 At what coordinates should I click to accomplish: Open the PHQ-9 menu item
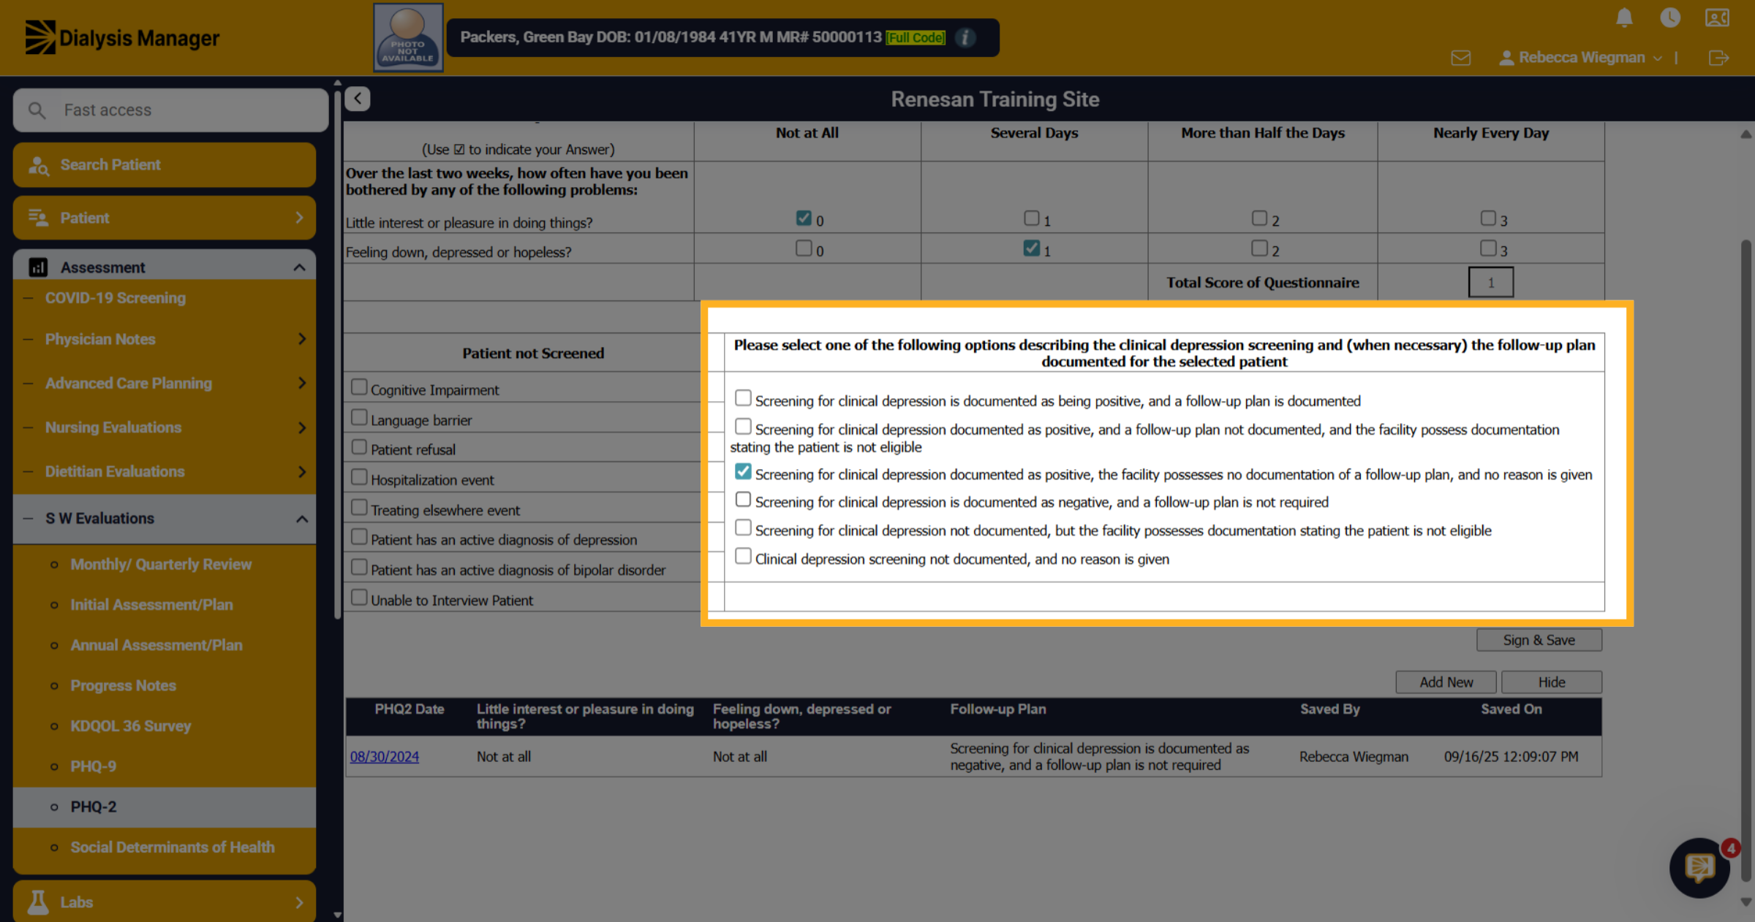(x=93, y=766)
